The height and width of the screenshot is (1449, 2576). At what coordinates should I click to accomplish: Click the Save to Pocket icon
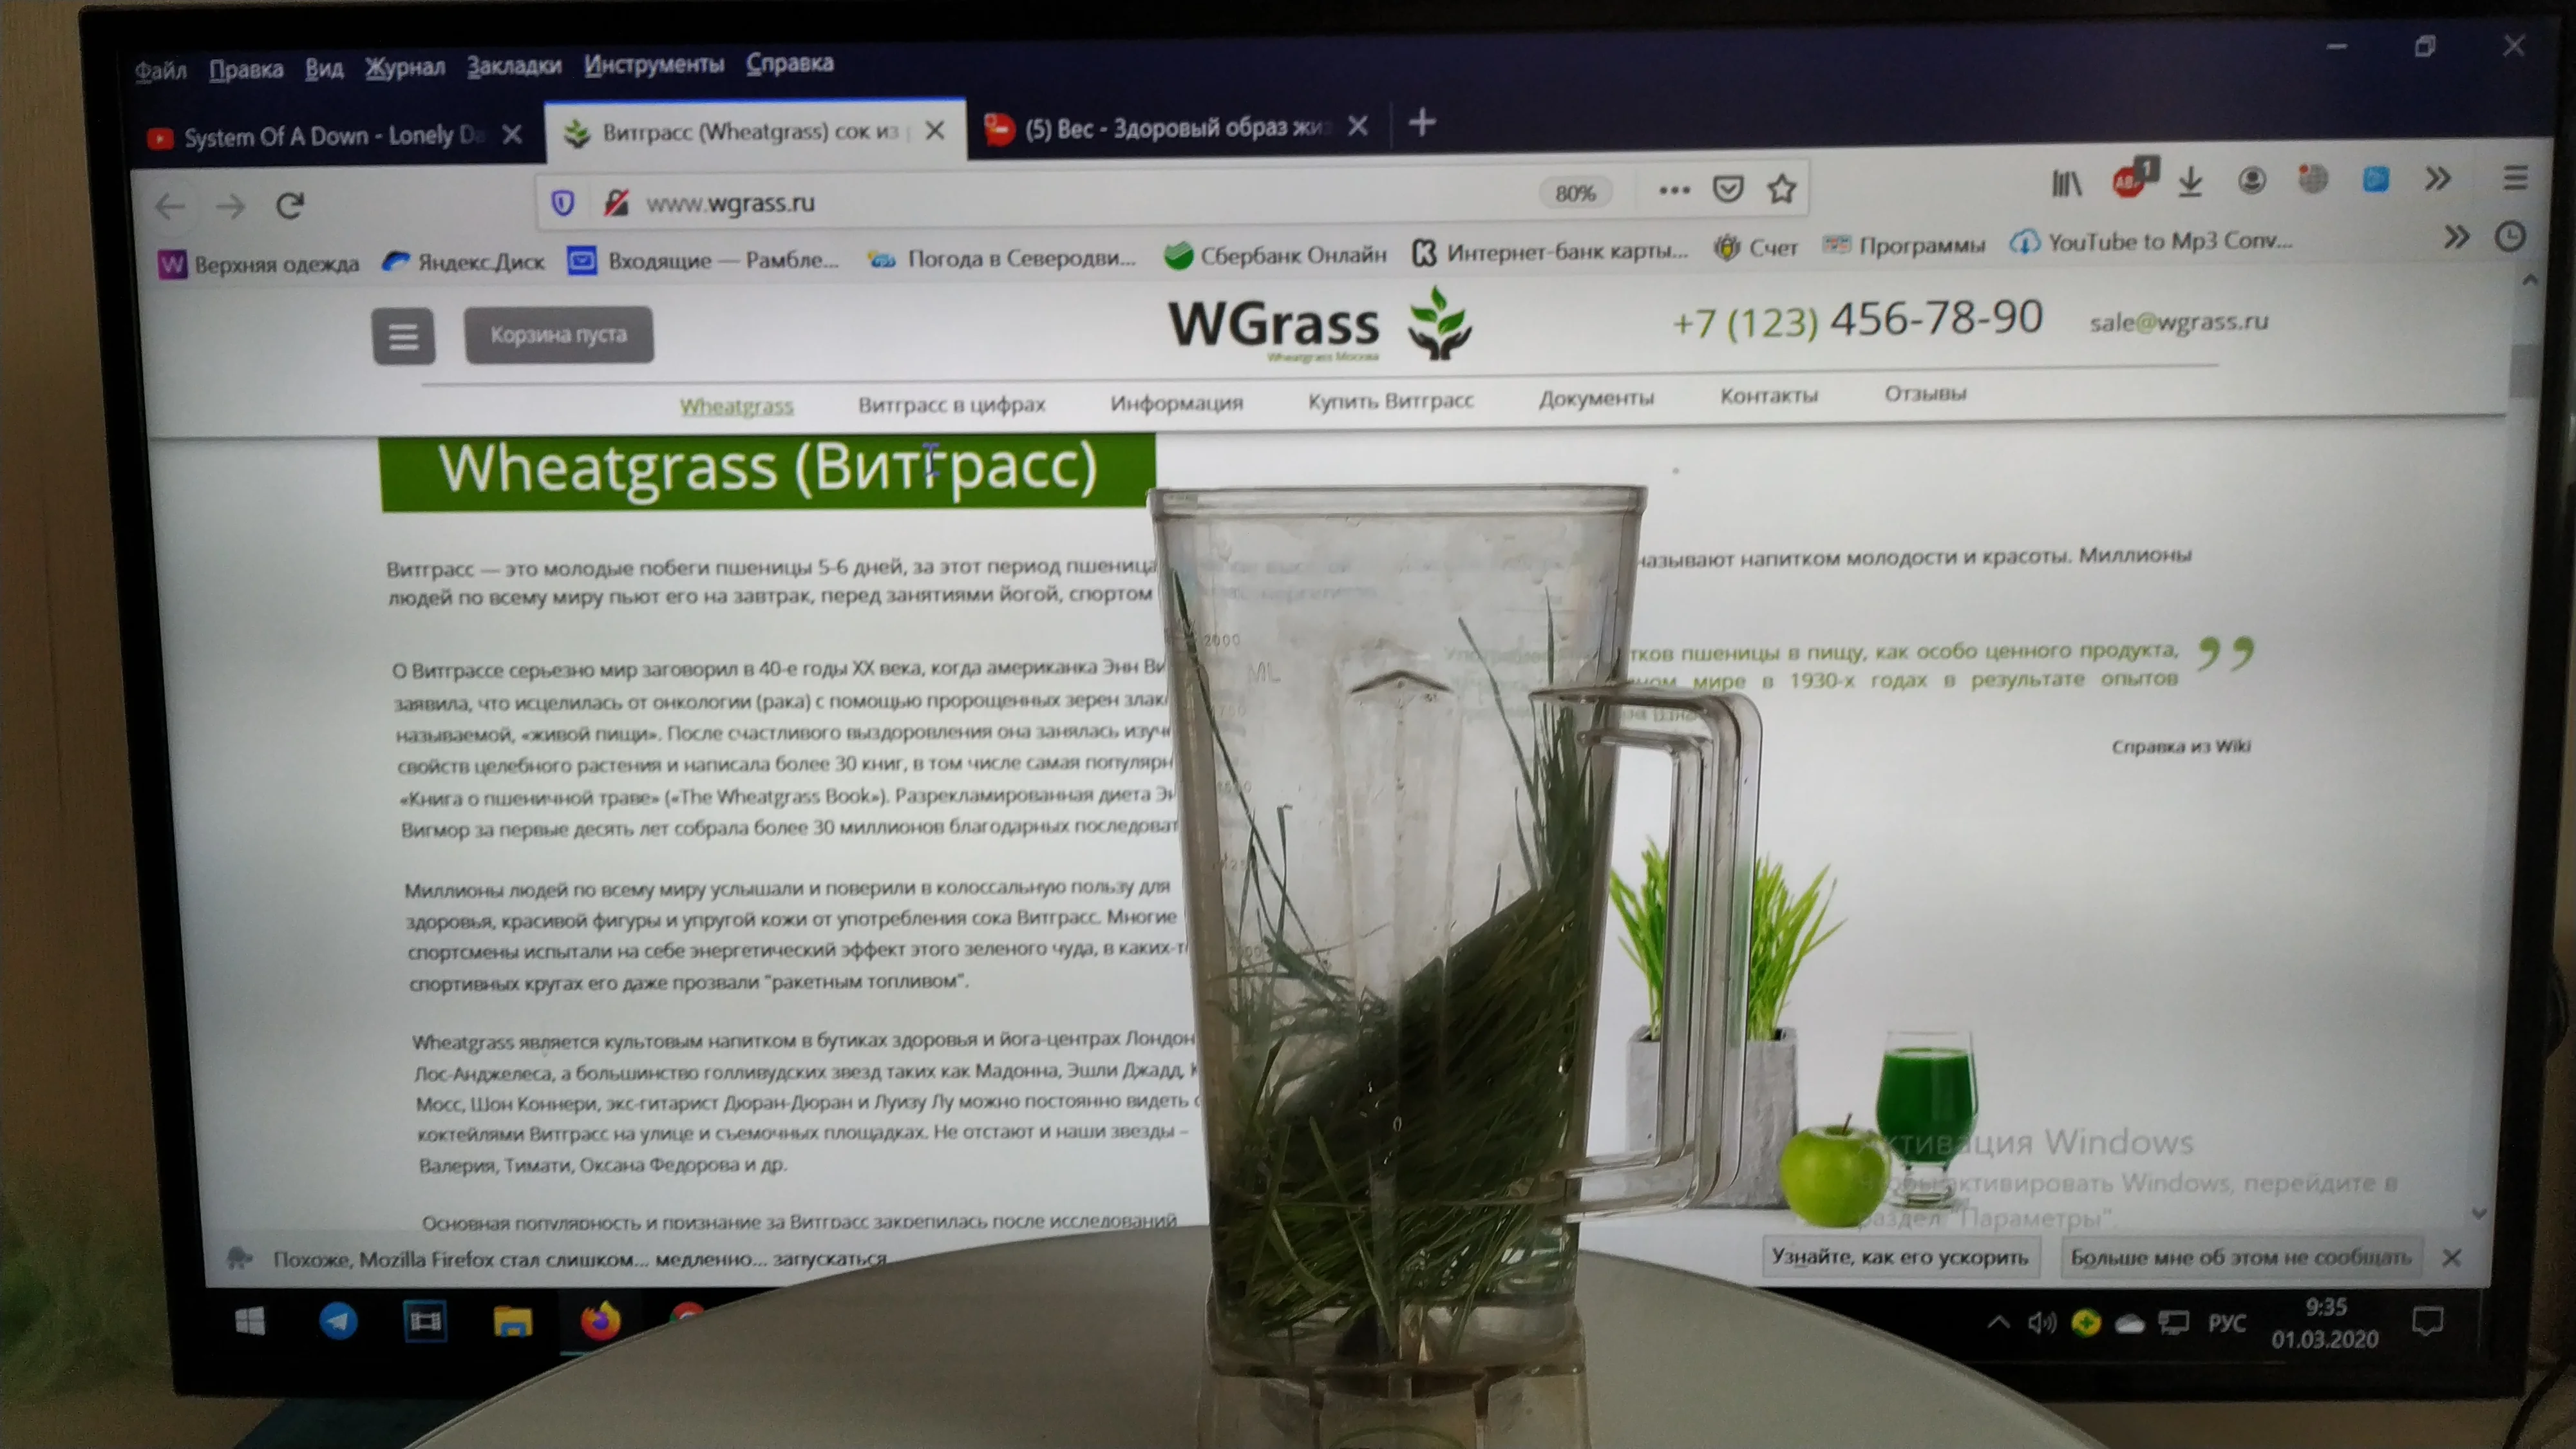1727,189
